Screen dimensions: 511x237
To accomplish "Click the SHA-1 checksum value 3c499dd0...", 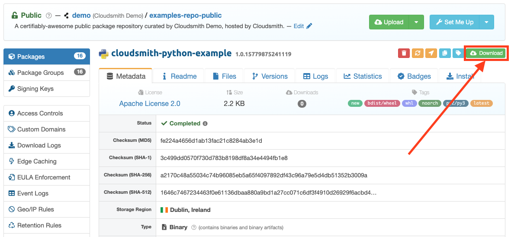I will pos(224,158).
